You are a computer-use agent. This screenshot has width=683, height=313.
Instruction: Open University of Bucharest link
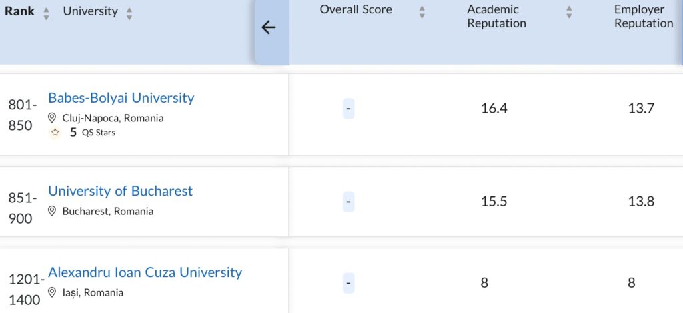coord(120,191)
